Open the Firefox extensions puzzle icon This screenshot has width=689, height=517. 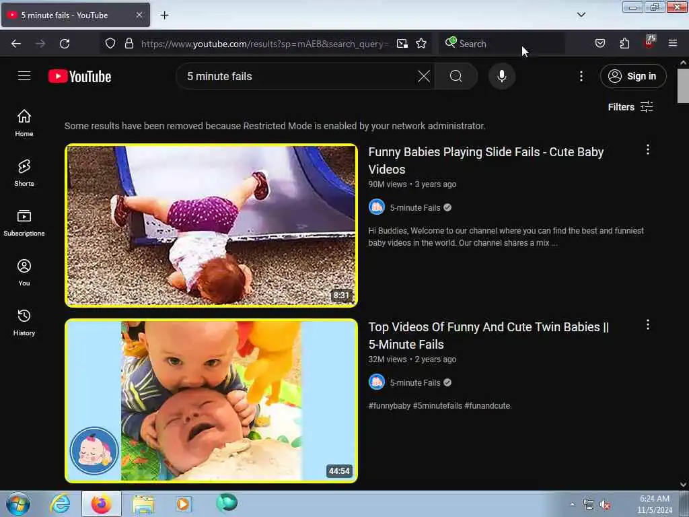tap(624, 43)
